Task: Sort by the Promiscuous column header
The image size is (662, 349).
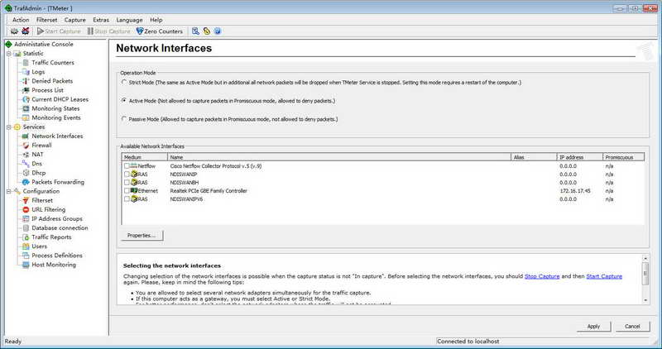Action: click(624, 157)
